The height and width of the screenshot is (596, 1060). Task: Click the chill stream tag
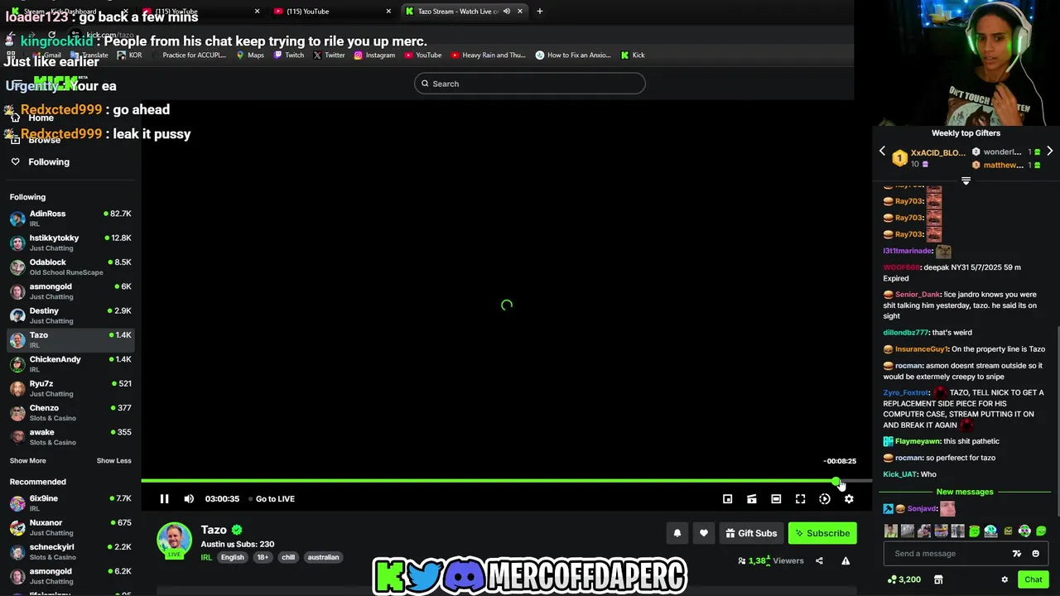(x=288, y=557)
